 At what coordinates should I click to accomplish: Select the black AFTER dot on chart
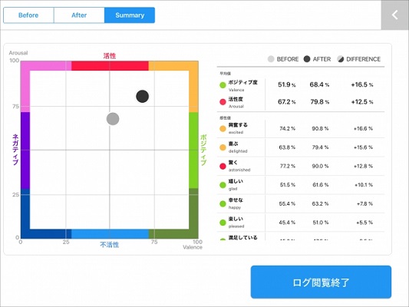pyautogui.click(x=143, y=96)
